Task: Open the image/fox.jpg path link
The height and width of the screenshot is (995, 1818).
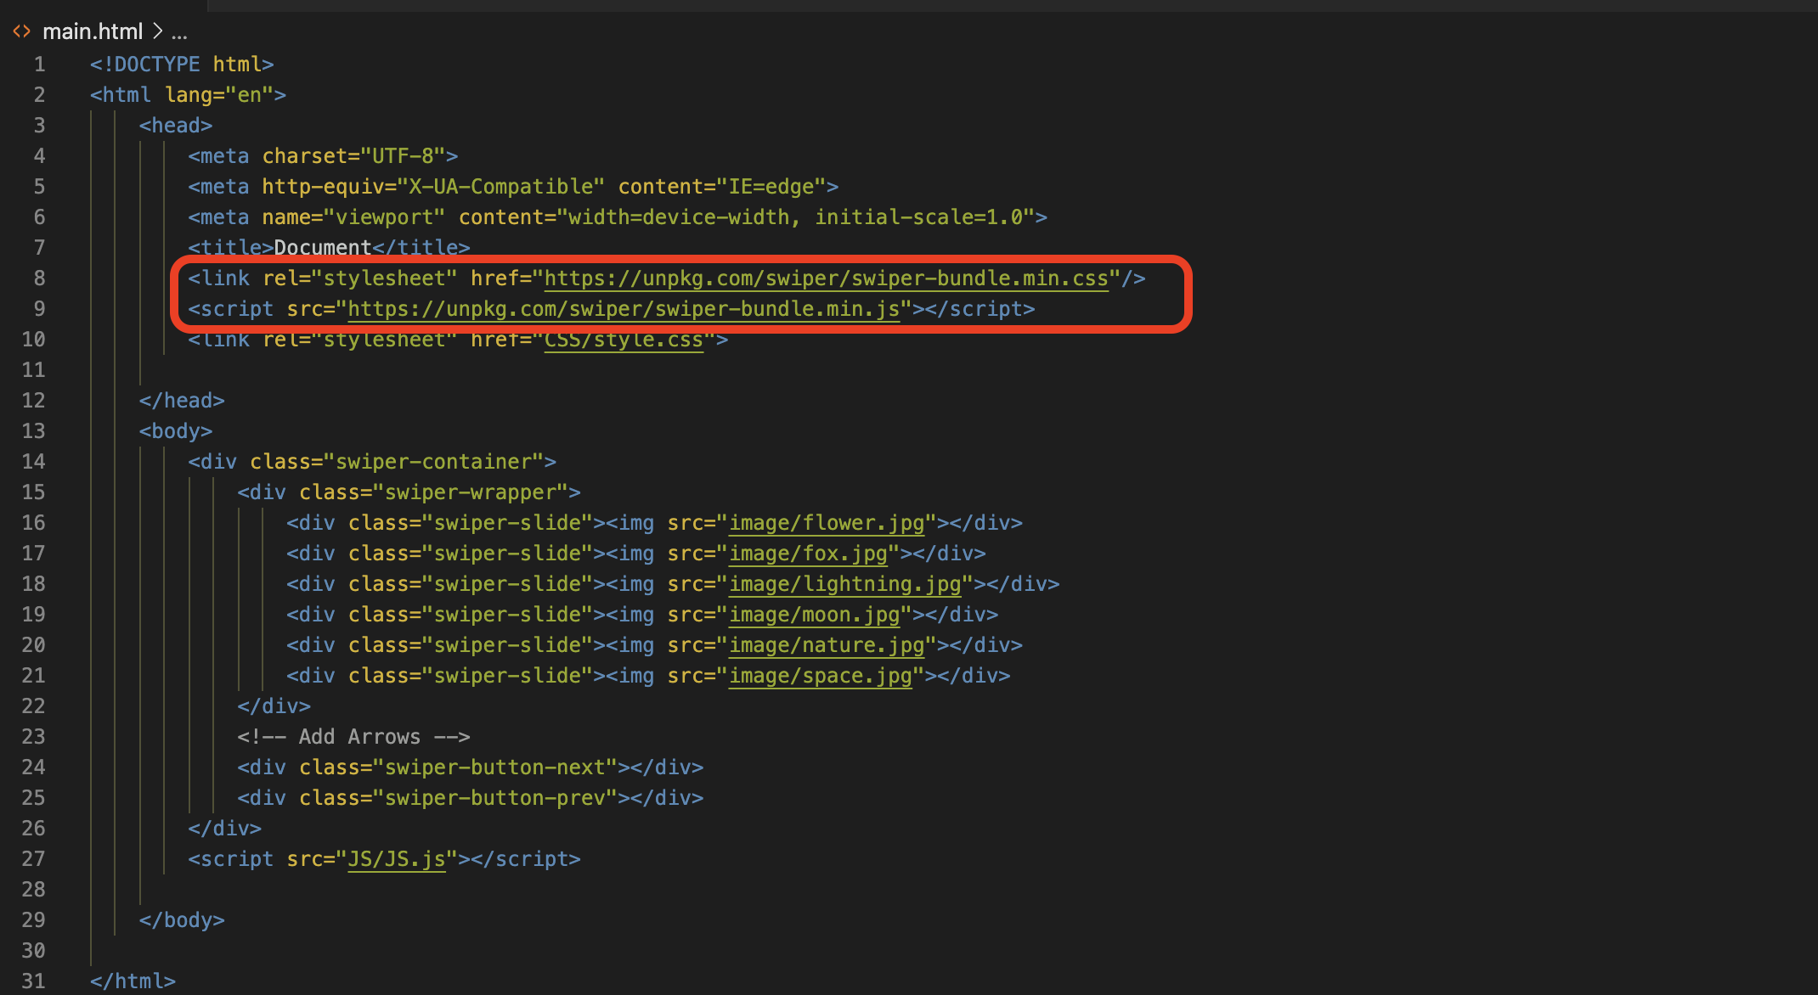Action: (x=808, y=554)
